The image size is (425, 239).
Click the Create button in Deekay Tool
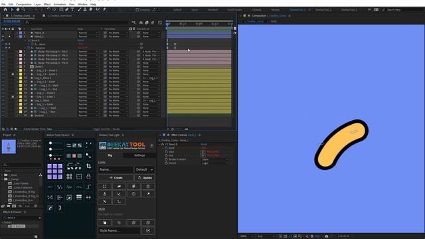[116, 178]
